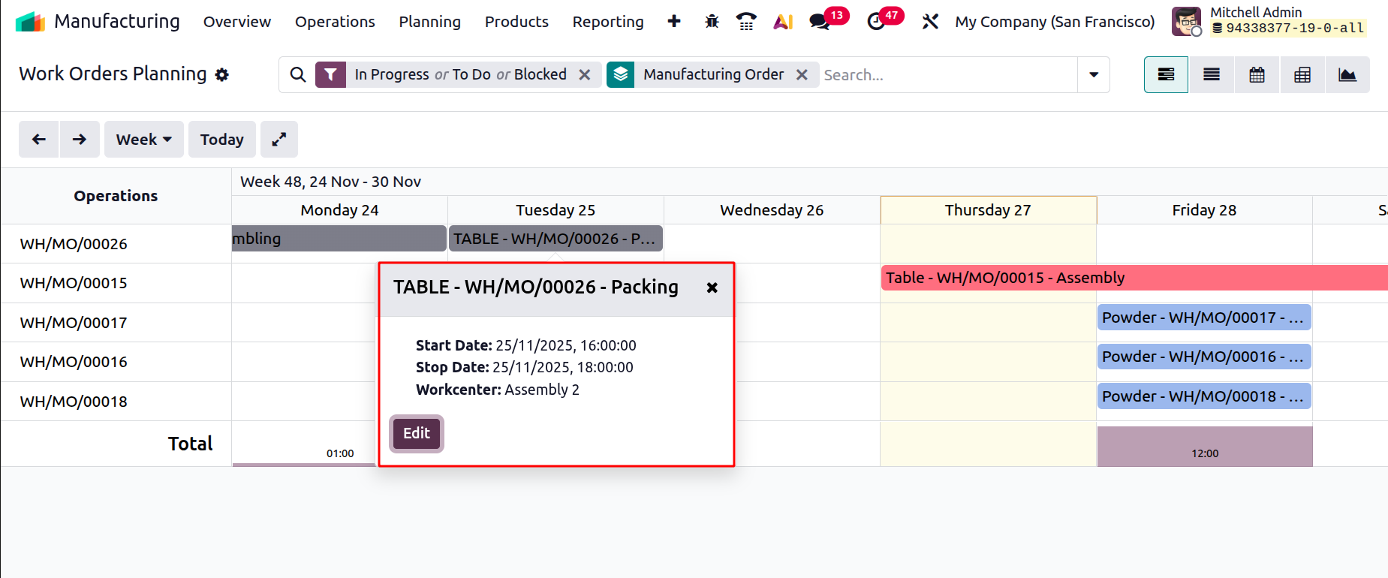Open the Reporting menu

608,22
